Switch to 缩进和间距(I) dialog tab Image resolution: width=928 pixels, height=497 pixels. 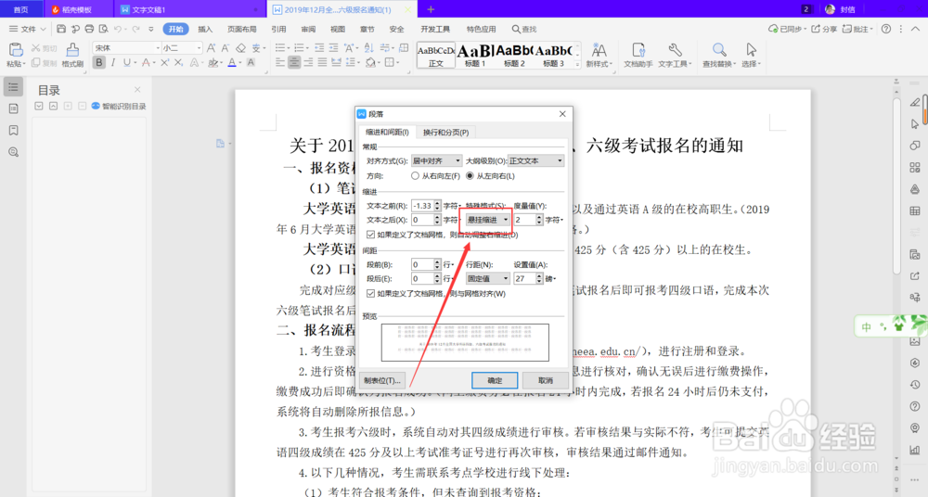(x=387, y=133)
